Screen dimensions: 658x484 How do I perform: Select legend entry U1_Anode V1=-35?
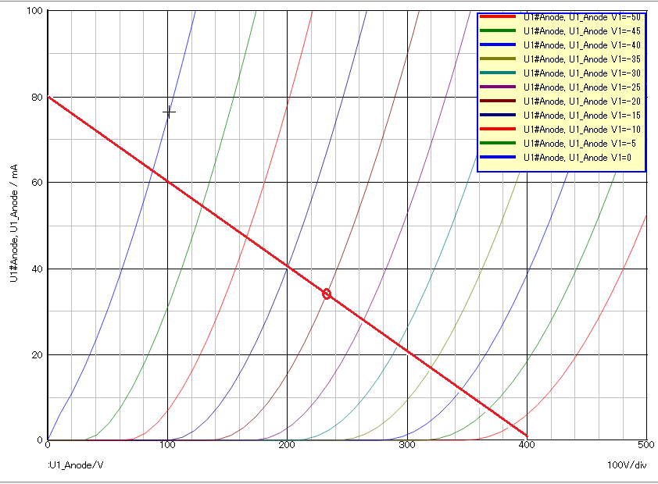pyautogui.click(x=581, y=59)
